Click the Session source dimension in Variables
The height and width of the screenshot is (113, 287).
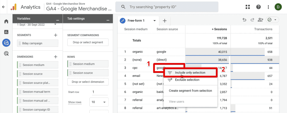38,74
